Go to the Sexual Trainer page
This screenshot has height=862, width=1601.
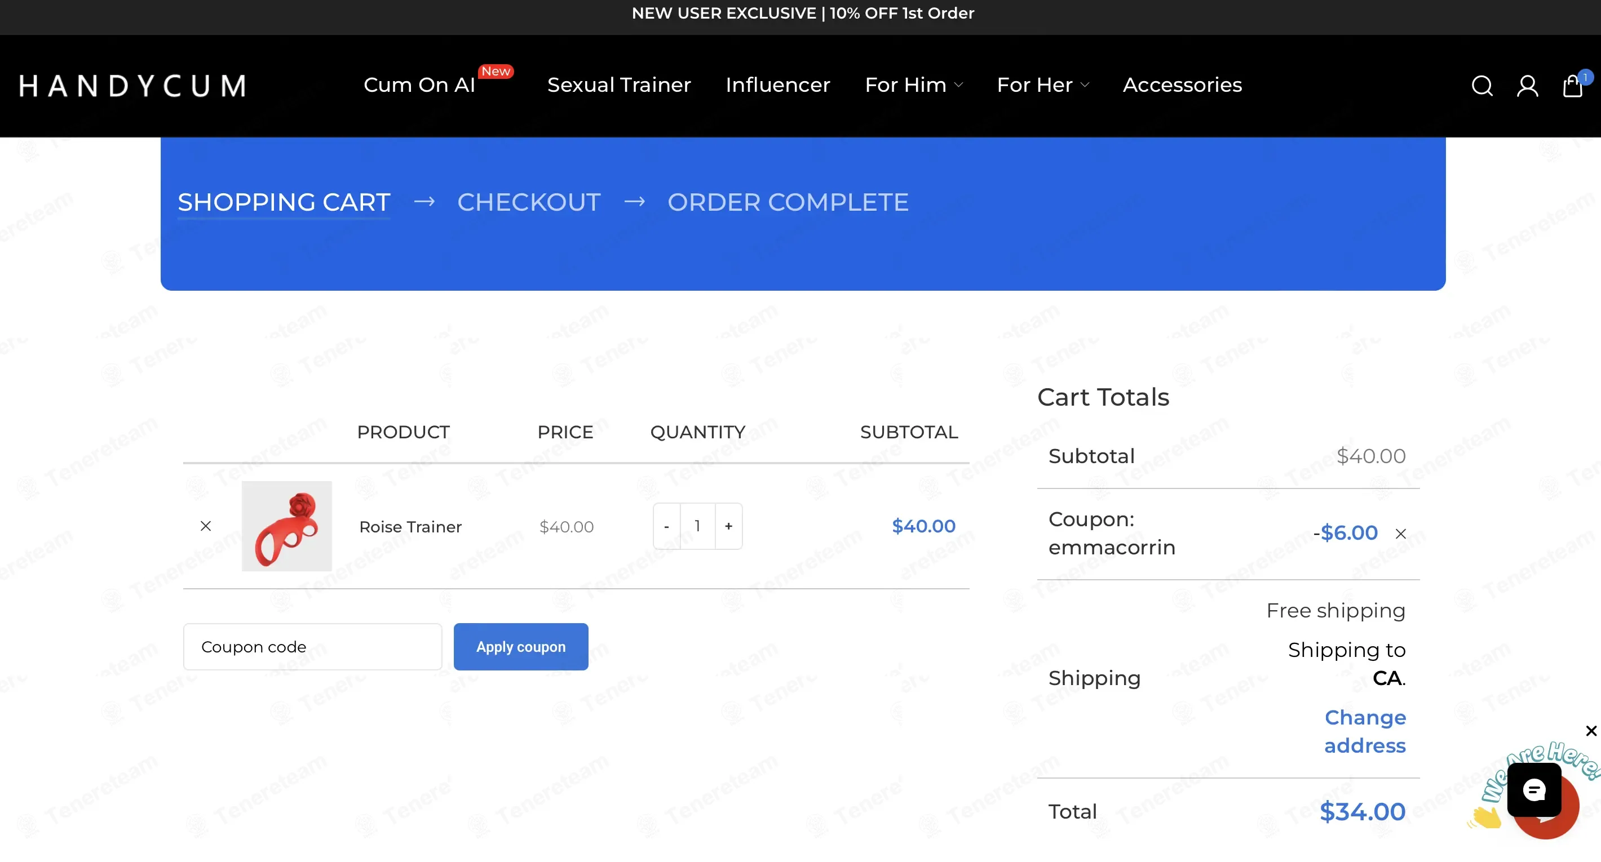619,85
